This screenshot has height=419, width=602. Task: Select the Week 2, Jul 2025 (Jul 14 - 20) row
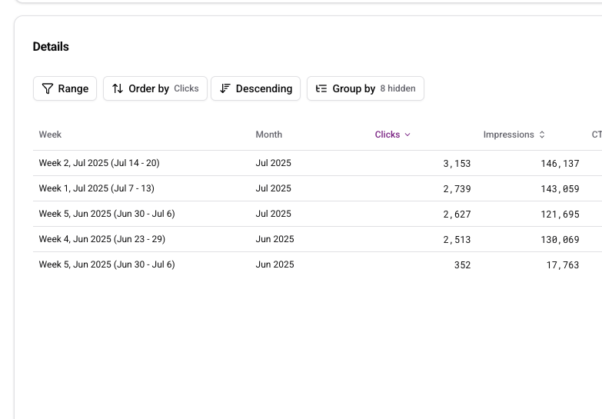click(318, 163)
